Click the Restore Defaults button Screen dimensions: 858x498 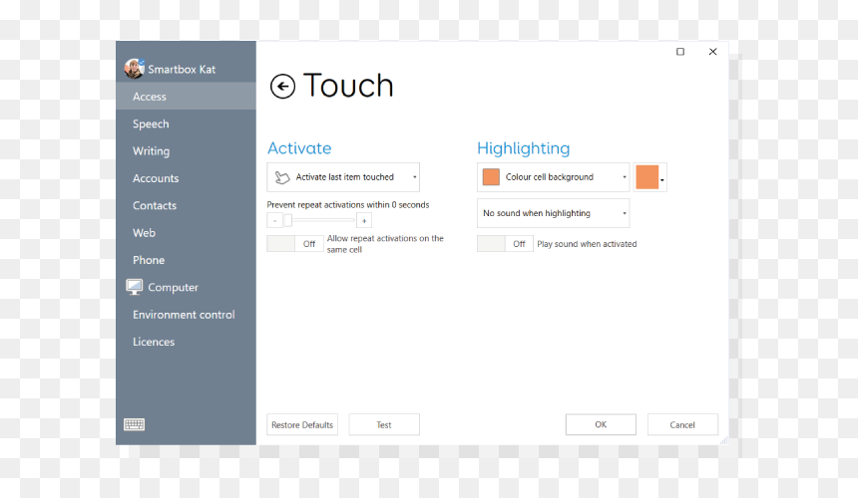pos(302,425)
